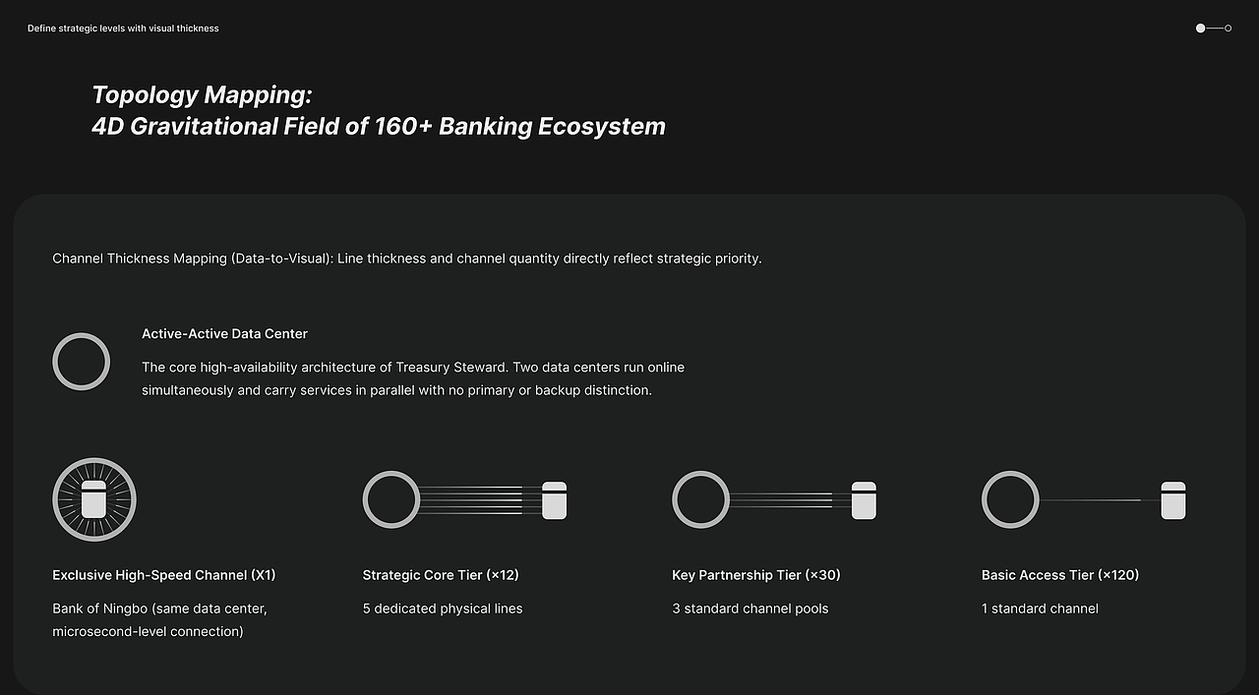Click the Active-Active Data Center heading
The width and height of the screenshot is (1259, 695).
(x=224, y=334)
